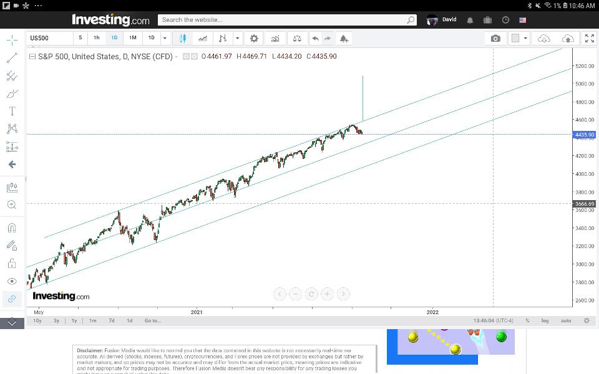Click the Investing.com logo

tap(110, 20)
